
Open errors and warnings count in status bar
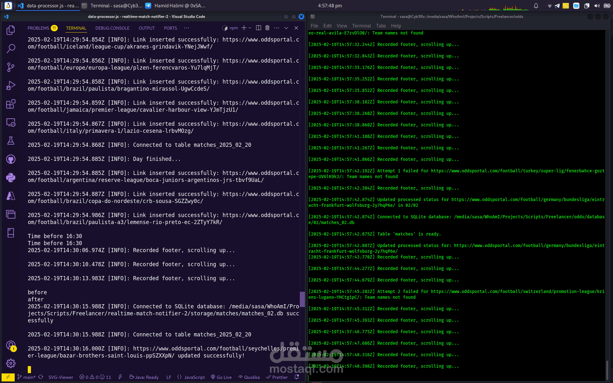pyautogui.click(x=95, y=377)
